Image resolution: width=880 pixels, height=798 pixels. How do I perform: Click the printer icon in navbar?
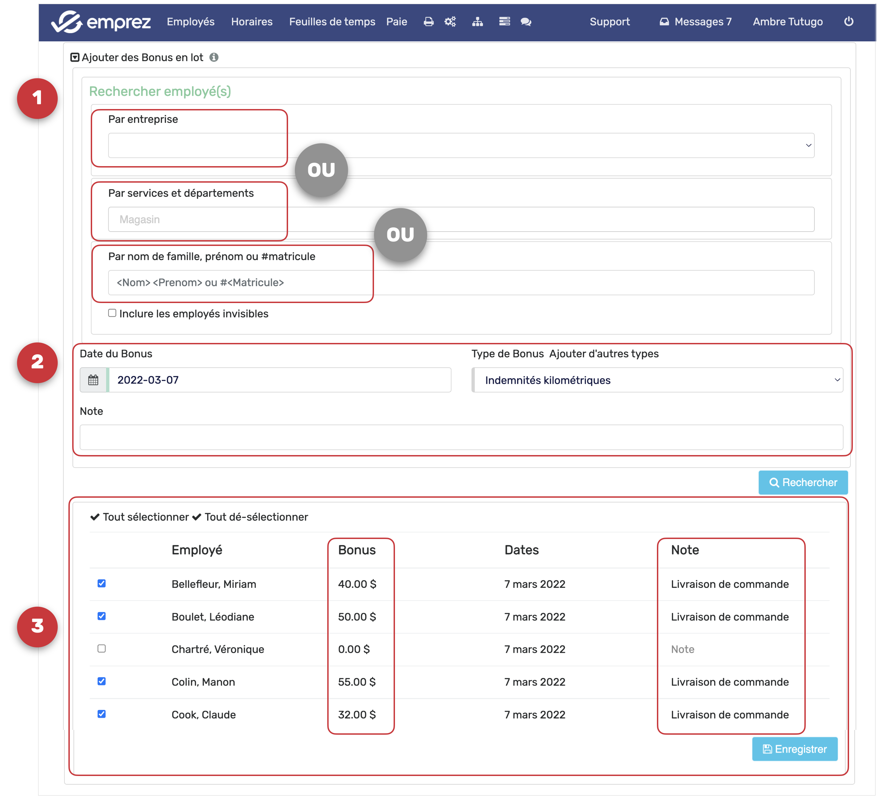tap(428, 22)
